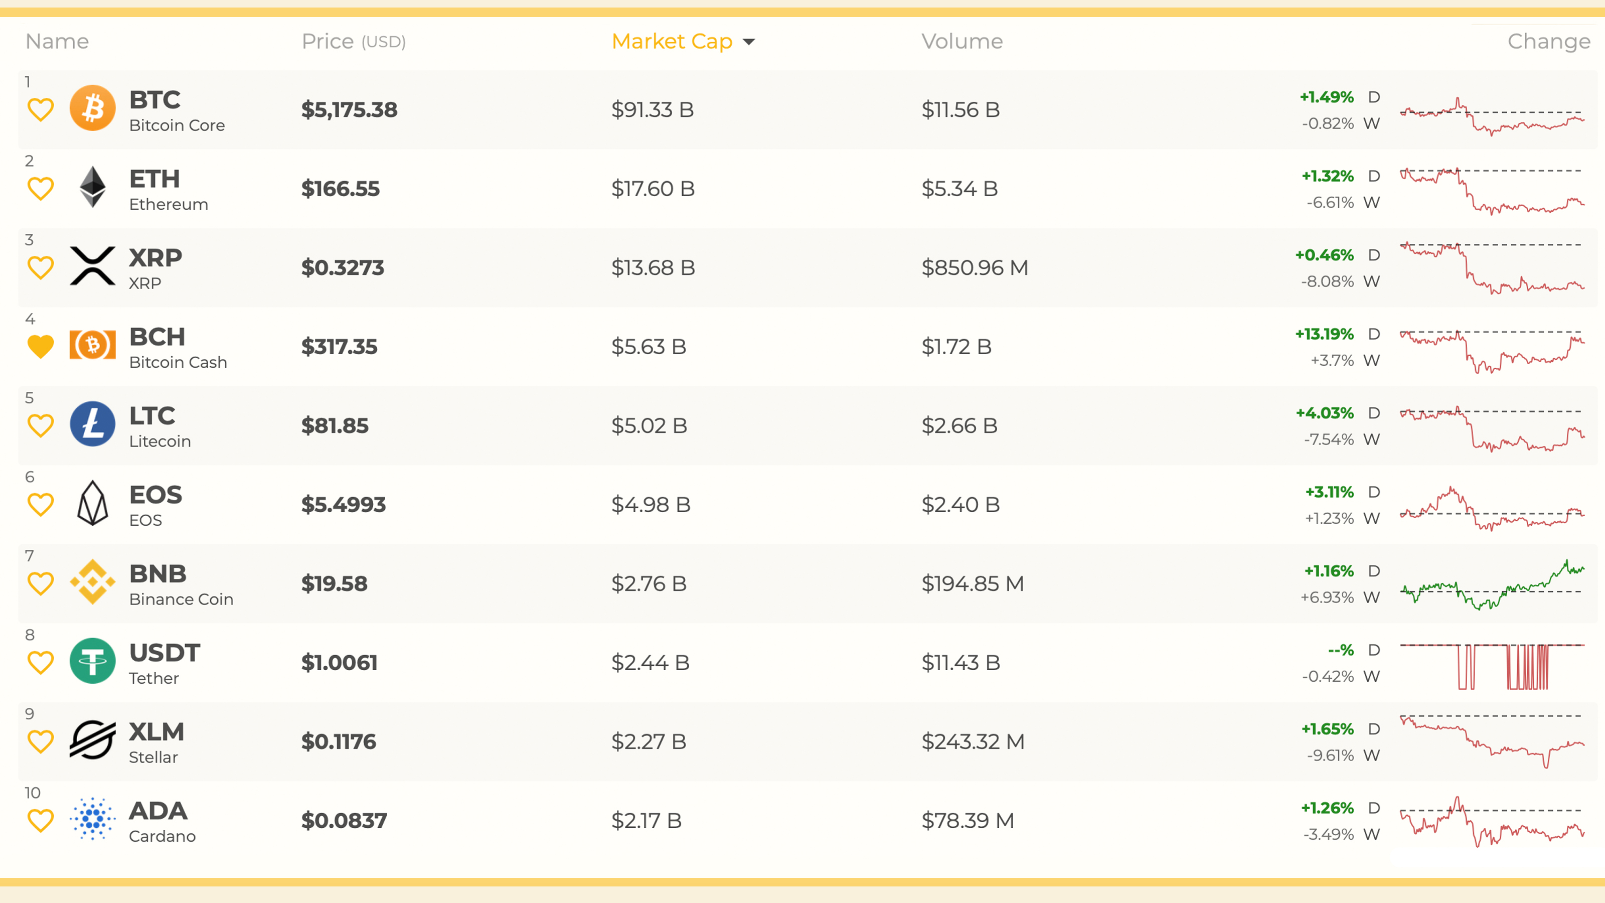
Task: Open the BNB Binance Coin name link
Action: click(x=157, y=574)
